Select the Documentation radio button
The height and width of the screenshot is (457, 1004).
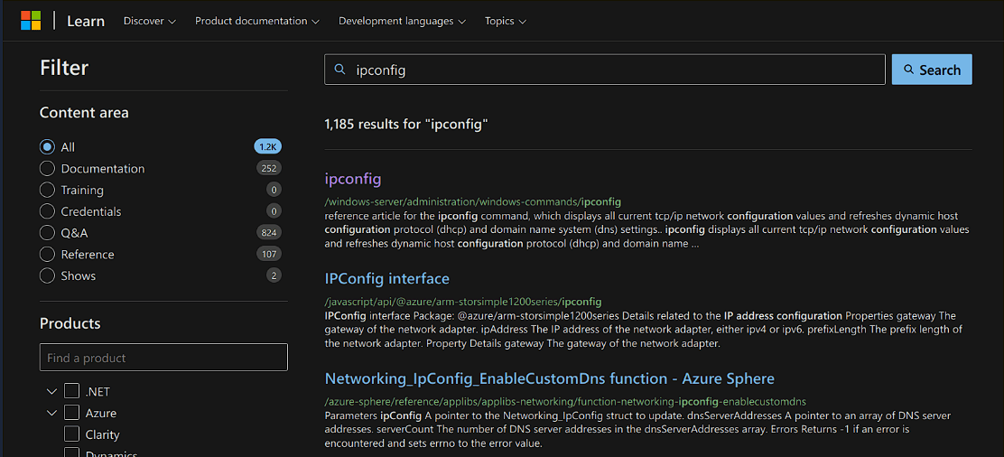[x=47, y=169]
